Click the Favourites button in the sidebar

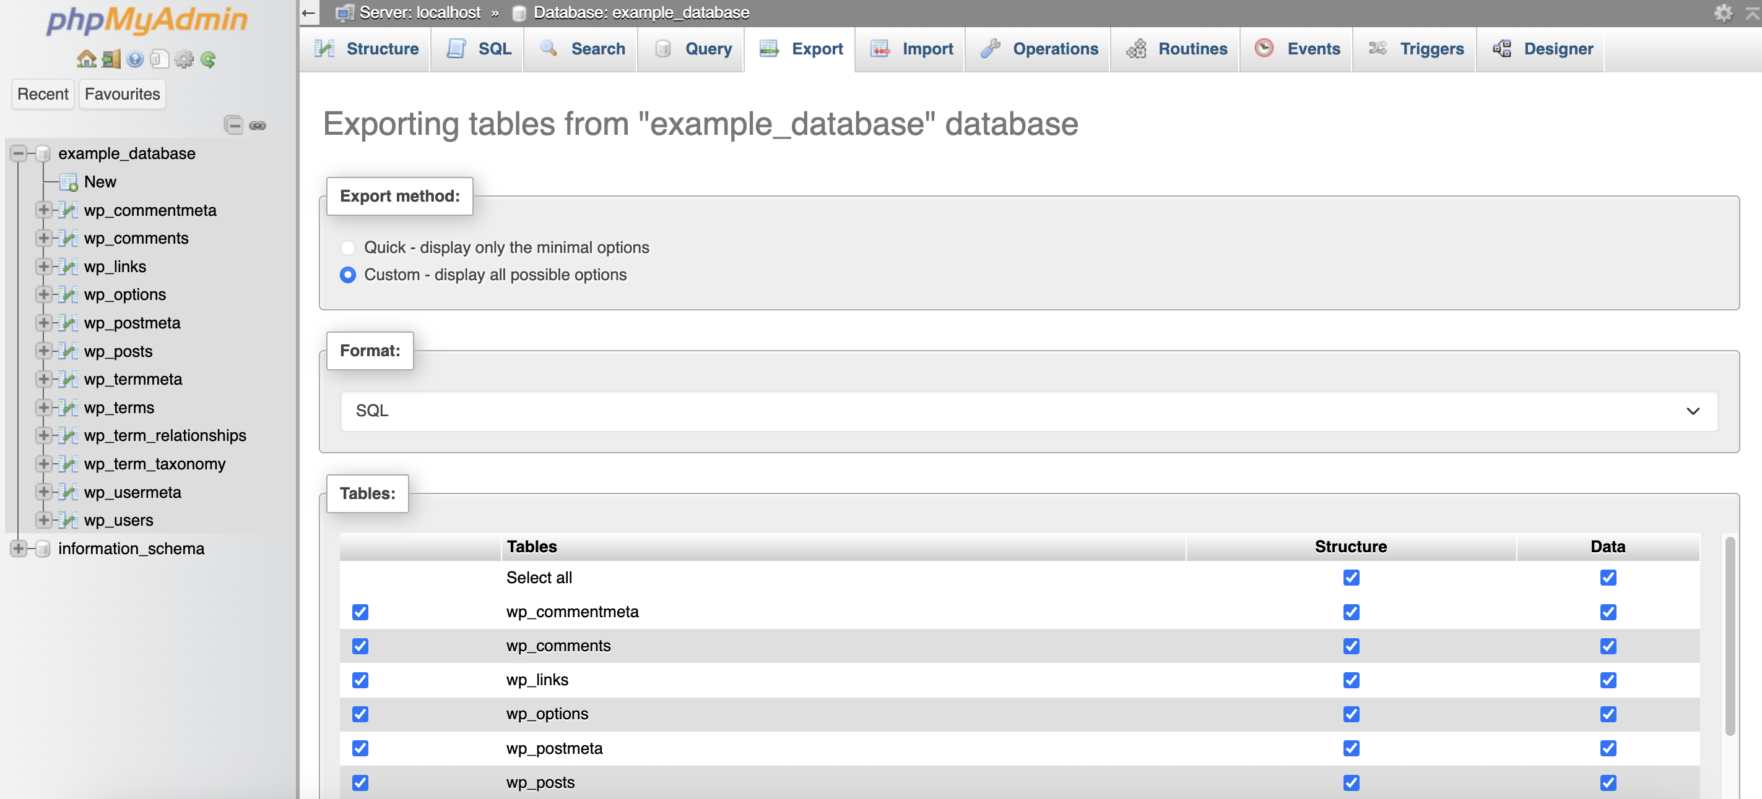[x=122, y=93]
